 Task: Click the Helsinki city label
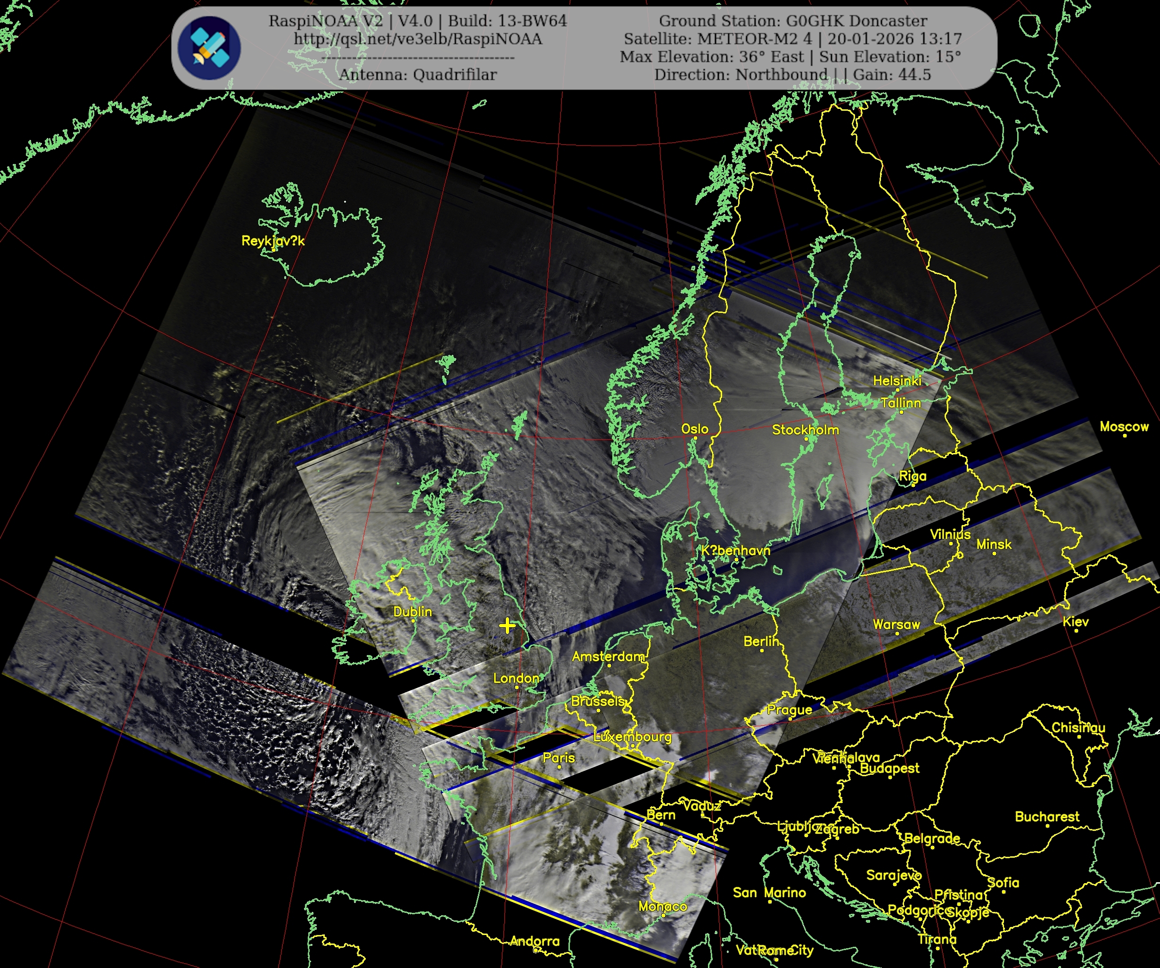click(897, 380)
